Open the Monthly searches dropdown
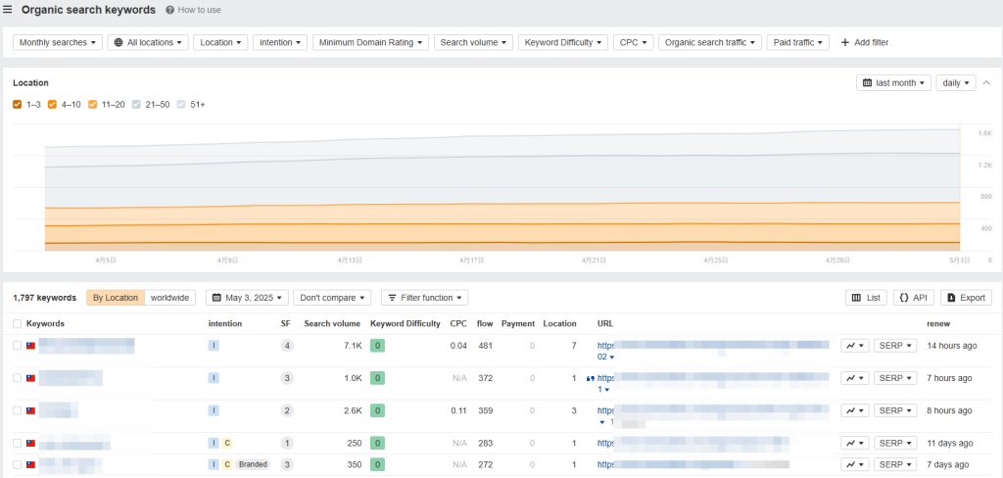1003x478 pixels. click(58, 43)
